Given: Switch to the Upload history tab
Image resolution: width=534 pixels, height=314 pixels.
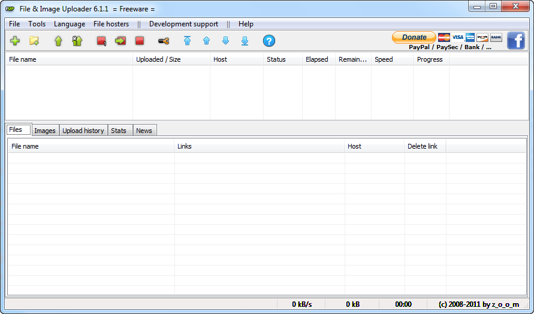Looking at the screenshot, I should [83, 131].
